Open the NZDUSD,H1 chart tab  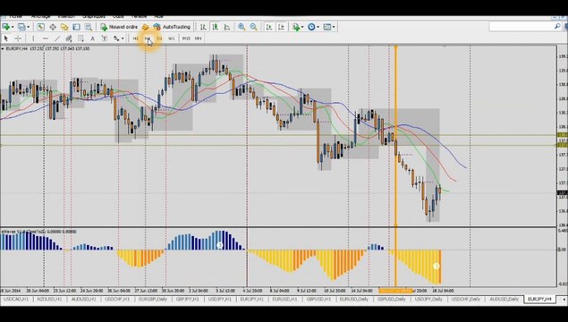[49, 299]
